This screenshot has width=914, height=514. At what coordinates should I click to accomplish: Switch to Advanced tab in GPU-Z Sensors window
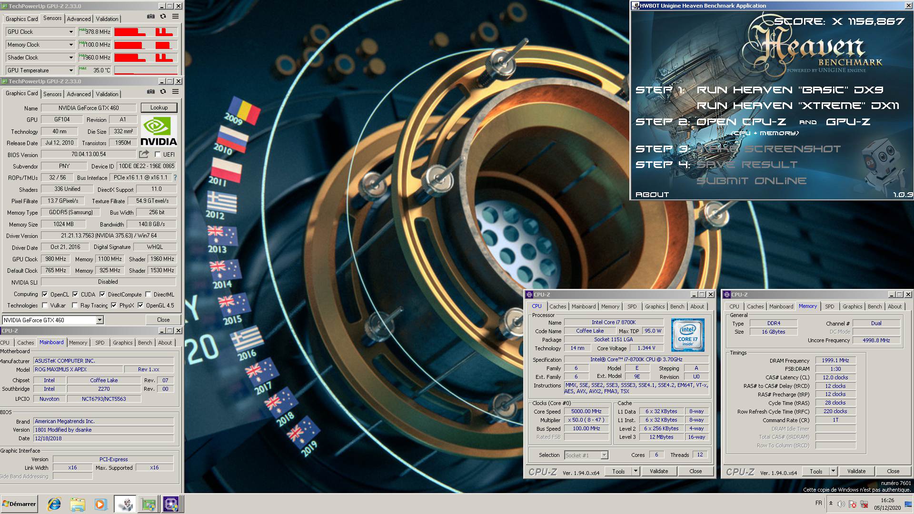coord(79,19)
